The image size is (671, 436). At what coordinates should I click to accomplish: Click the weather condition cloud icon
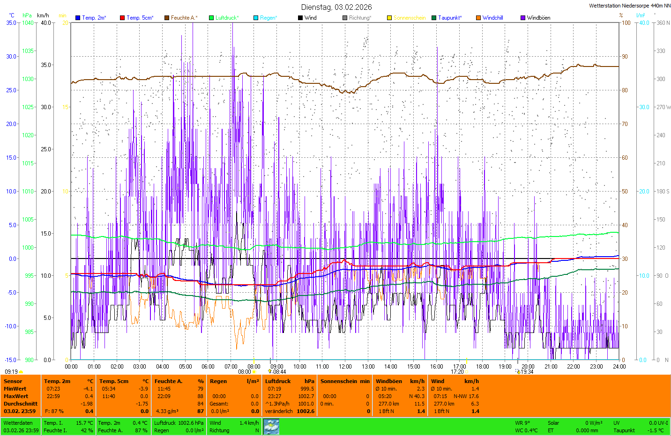point(271,427)
